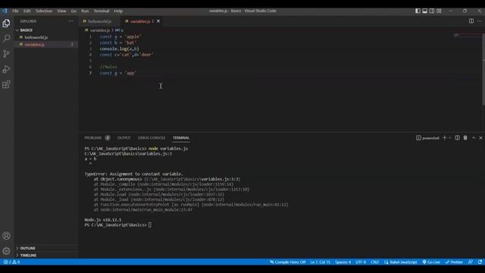
Task: Click the Prettier status item
Action: [454, 262]
